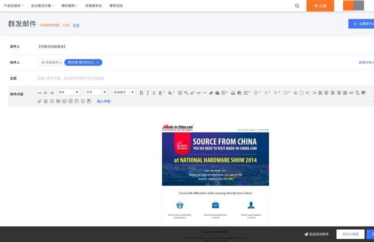
Task: Click the 另存为模板 save as template button
Action: [x=350, y=234]
